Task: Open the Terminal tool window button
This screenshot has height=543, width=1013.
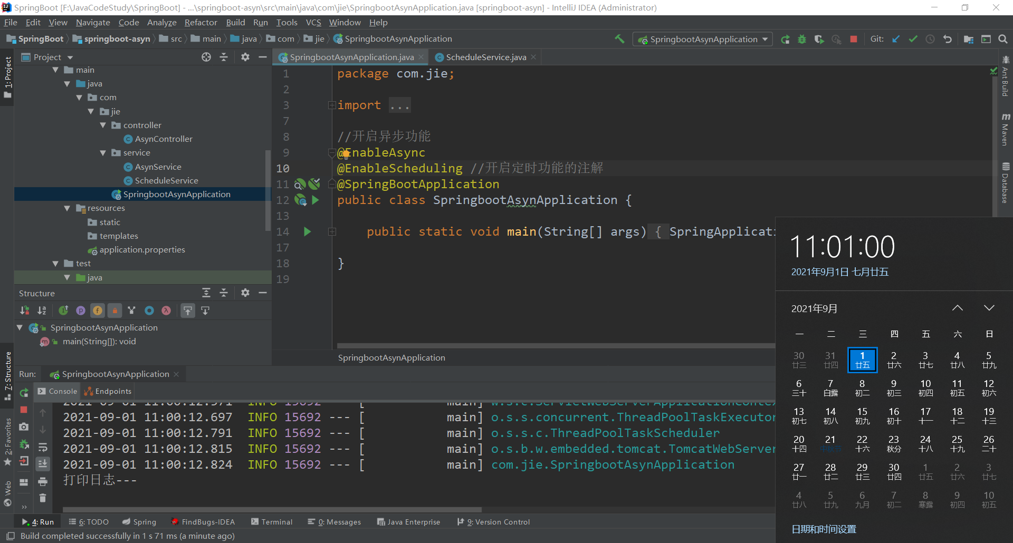Action: tap(272, 522)
